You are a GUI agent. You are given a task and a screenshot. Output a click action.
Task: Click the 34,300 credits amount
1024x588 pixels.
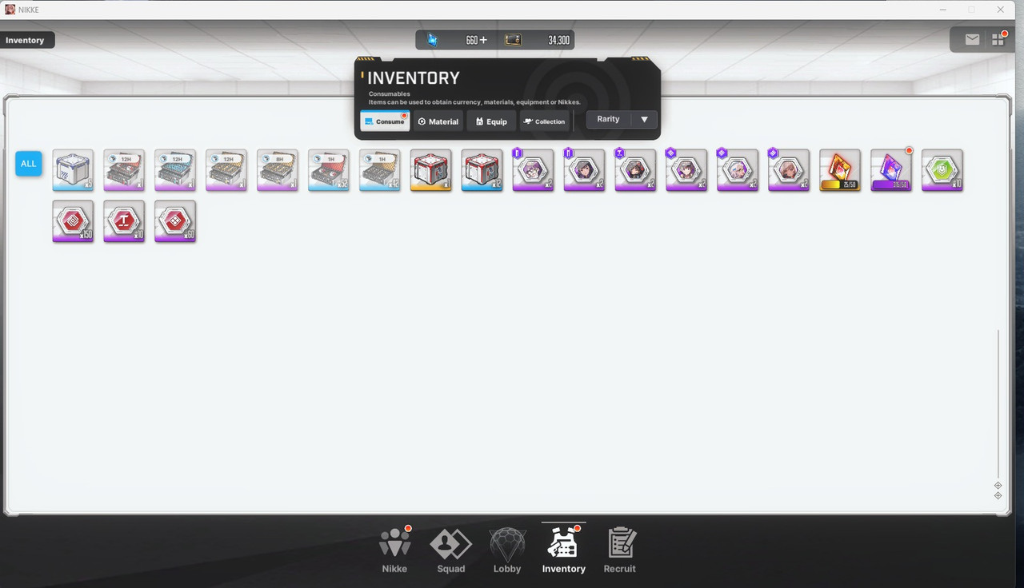point(558,40)
